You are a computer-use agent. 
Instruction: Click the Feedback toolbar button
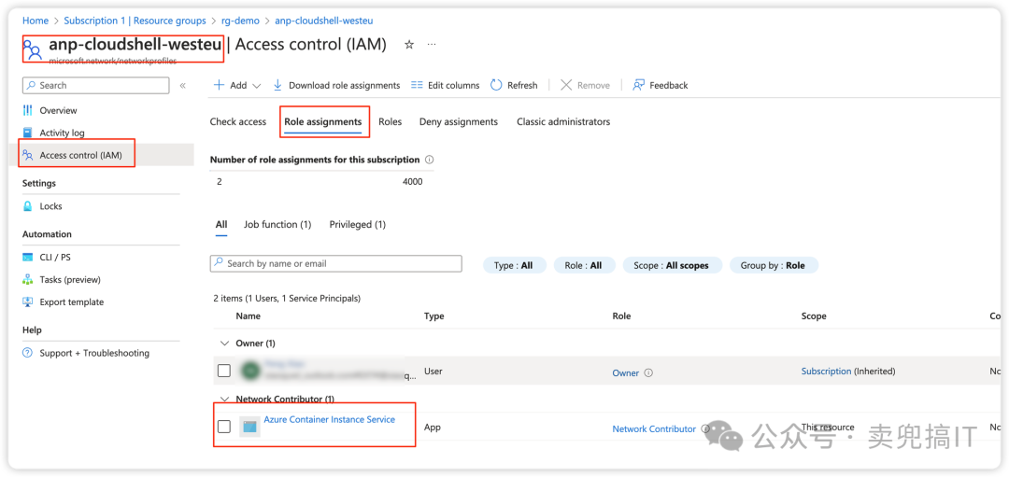coord(661,86)
